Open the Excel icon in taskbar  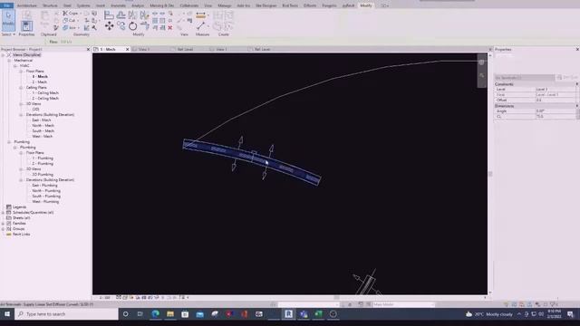[x=318, y=314]
